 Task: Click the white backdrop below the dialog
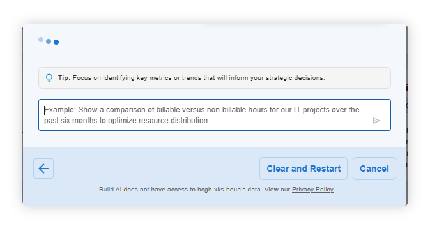pyautogui.click(x=216, y=223)
